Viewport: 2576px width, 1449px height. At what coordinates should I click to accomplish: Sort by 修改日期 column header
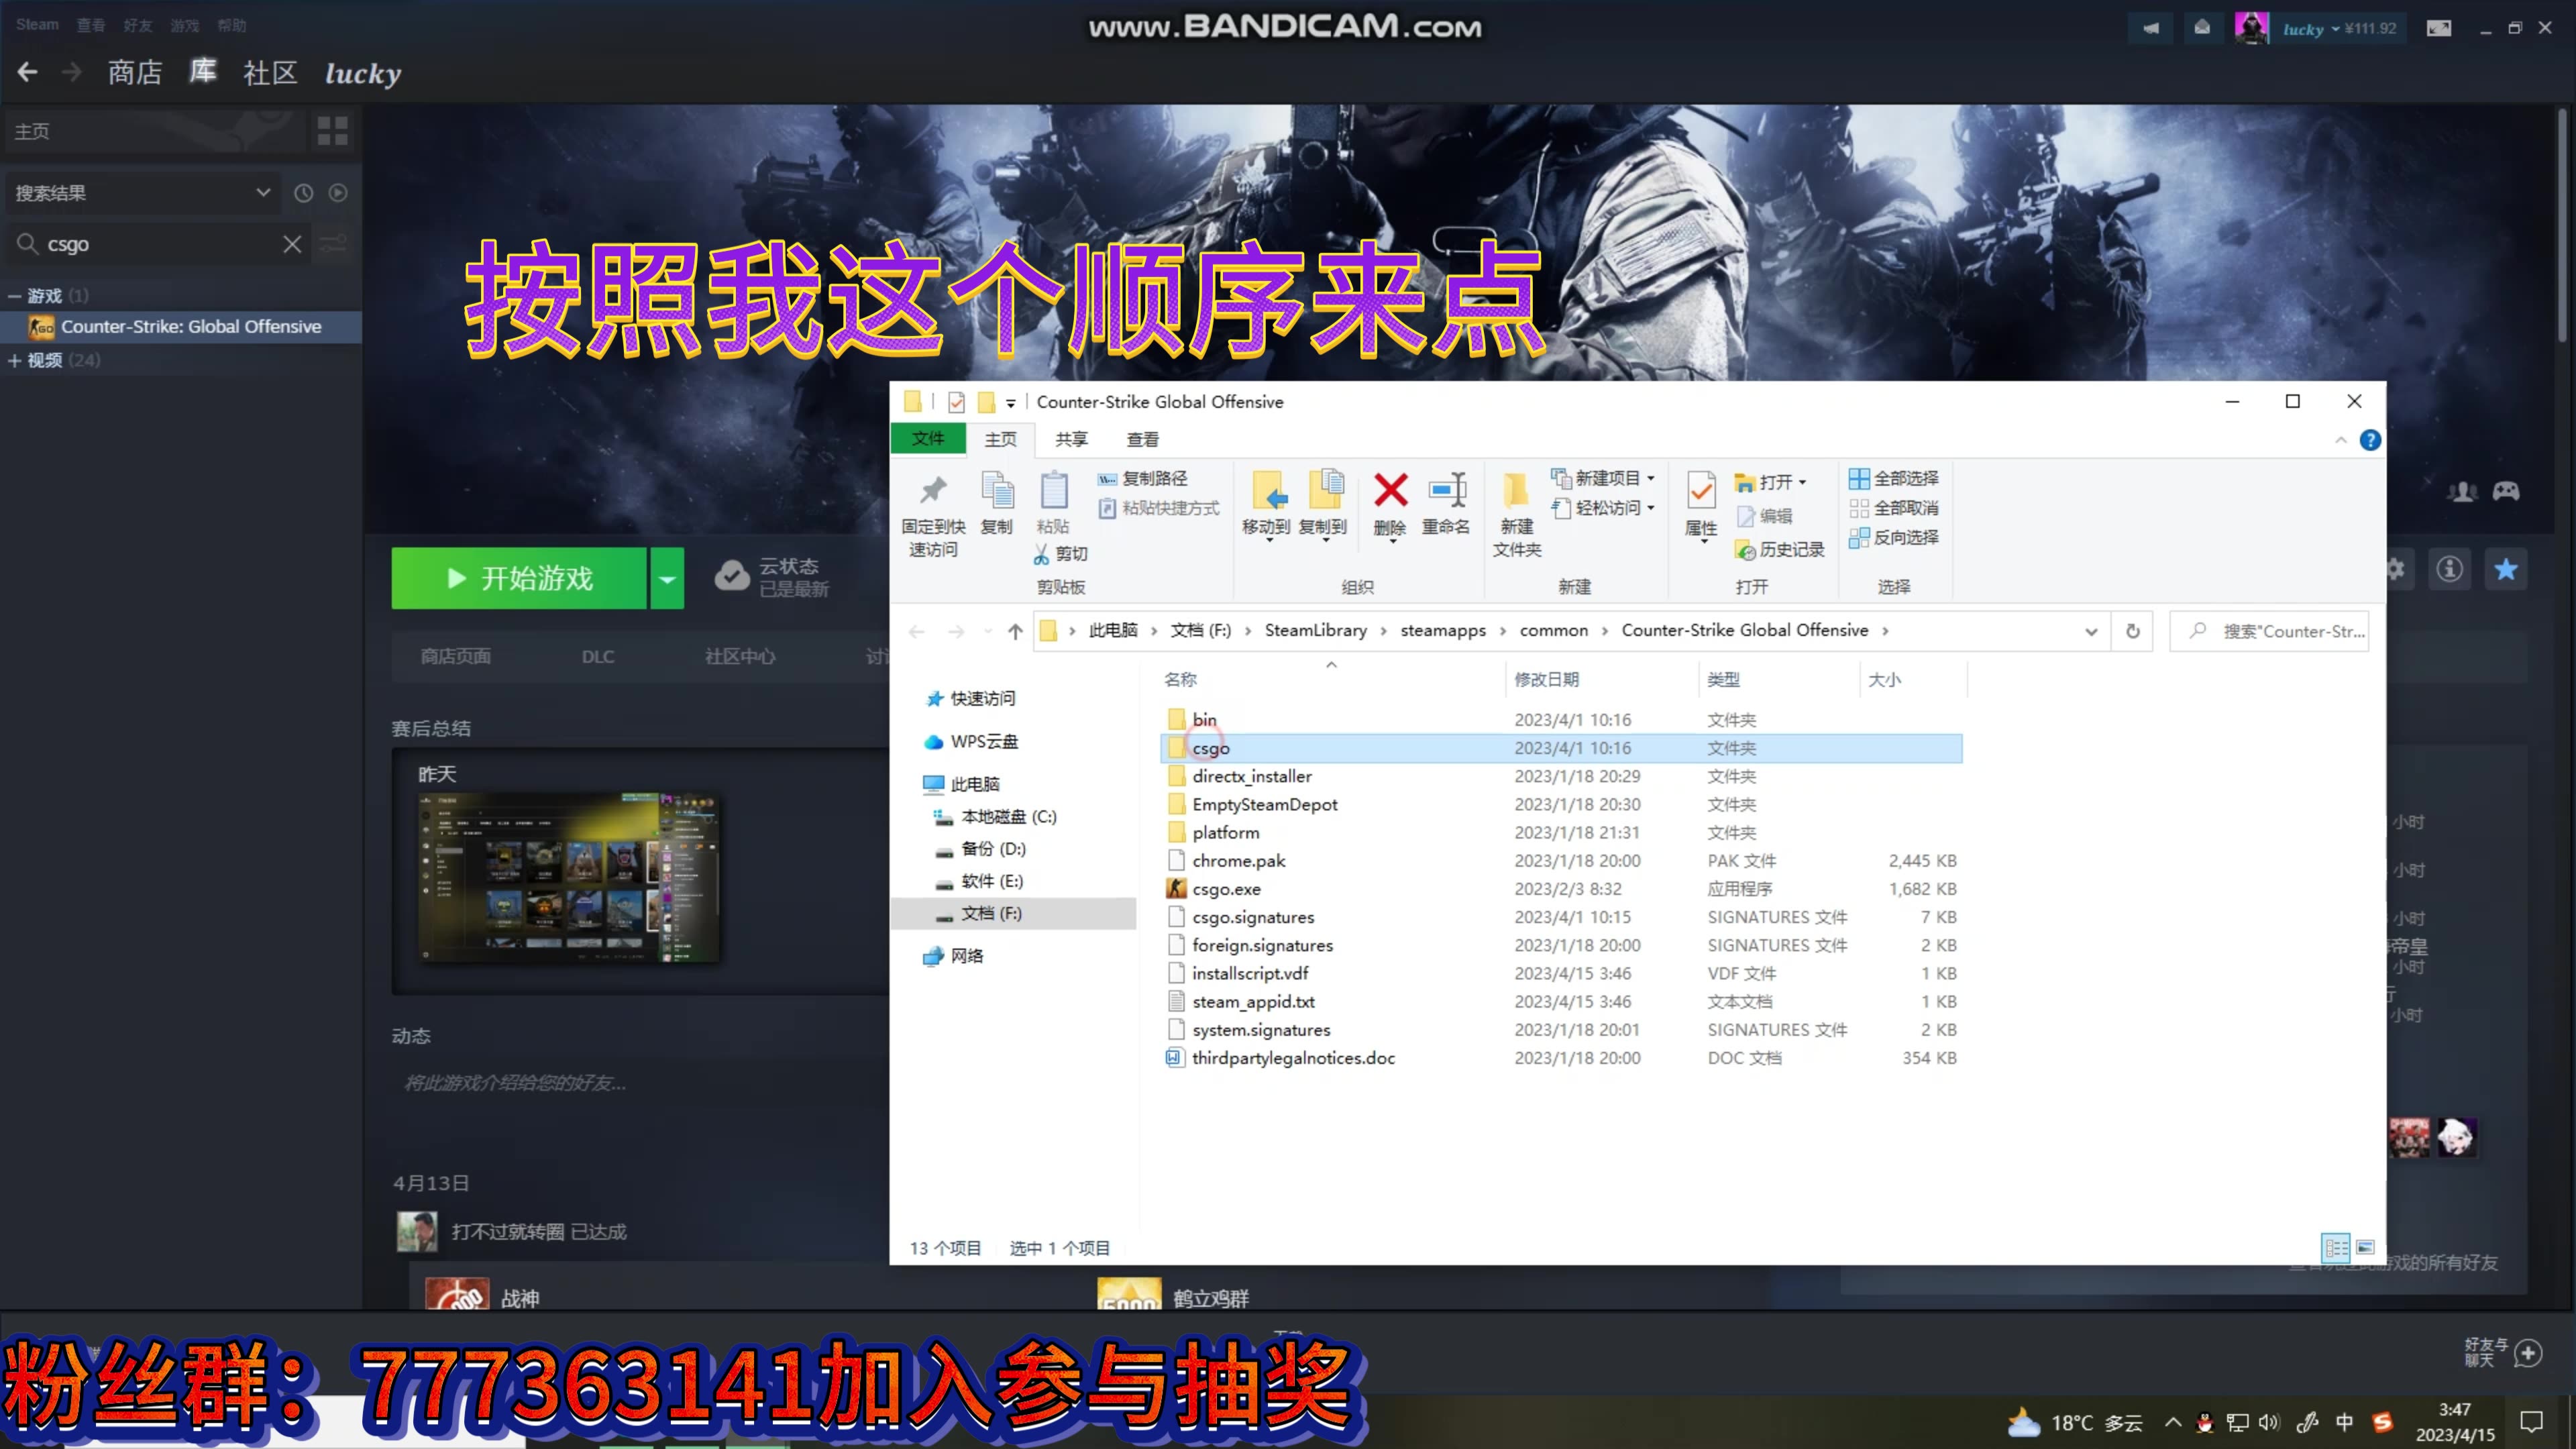1546,679
